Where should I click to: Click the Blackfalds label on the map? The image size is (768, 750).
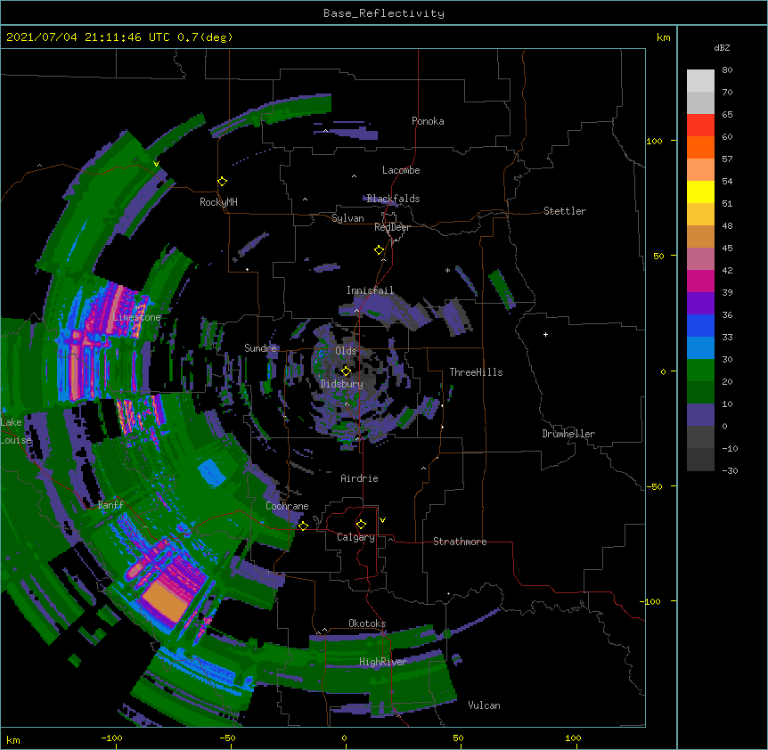393,199
